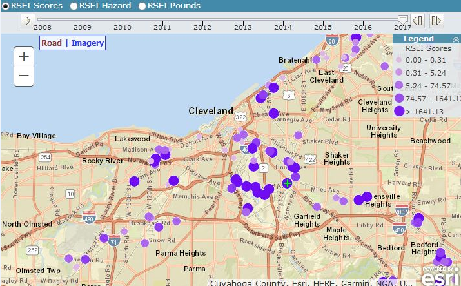Click the Parma Heights label

click(x=181, y=253)
